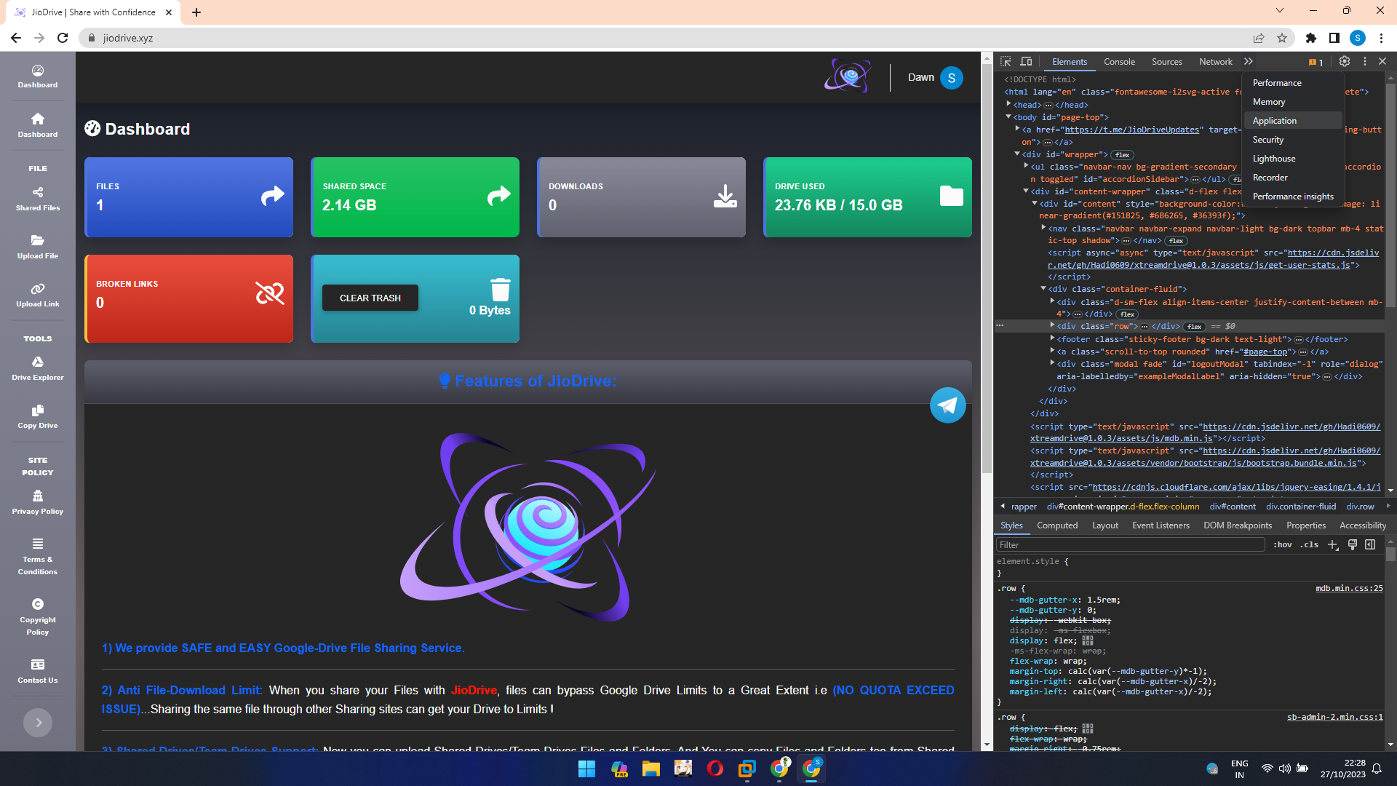
Task: Click the inspect element picker icon
Action: click(1006, 62)
